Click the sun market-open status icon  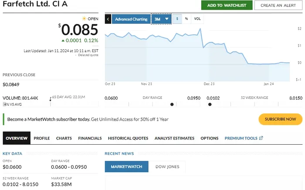[84, 19]
